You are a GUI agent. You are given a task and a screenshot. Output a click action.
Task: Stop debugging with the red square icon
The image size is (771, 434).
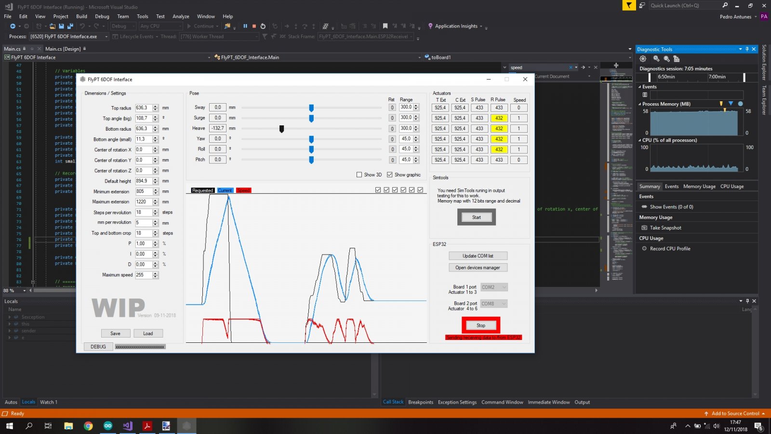point(254,26)
